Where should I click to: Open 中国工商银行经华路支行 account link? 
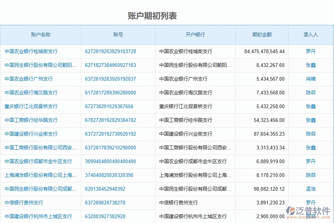click(30, 120)
